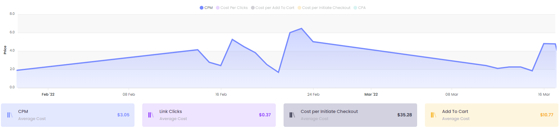Select the Add To Cart cost card
This screenshot has height=129, width=560.
click(491, 115)
